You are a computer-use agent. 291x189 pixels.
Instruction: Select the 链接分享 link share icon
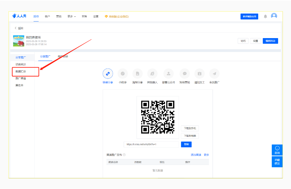tap(108, 74)
